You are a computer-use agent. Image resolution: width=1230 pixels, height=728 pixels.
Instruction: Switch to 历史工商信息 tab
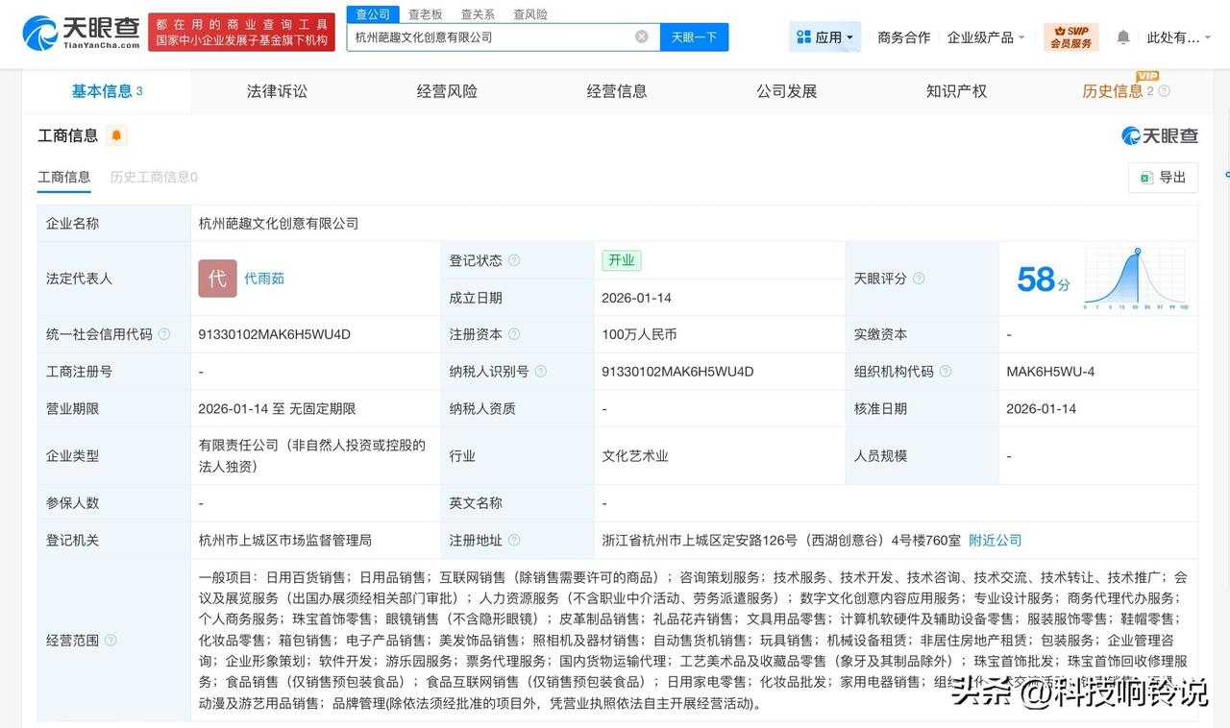click(x=153, y=177)
